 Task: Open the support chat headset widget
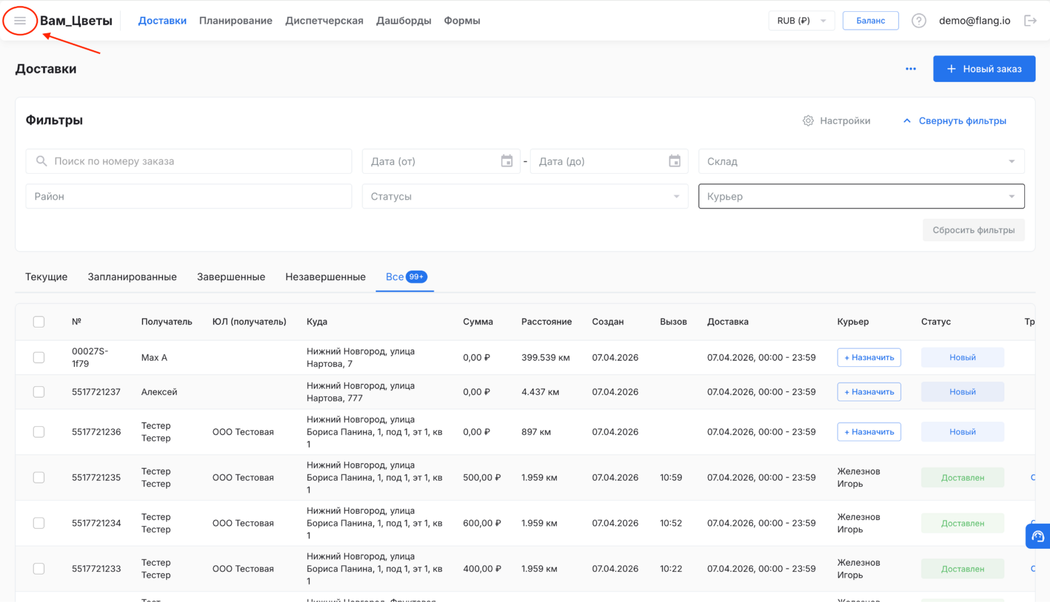point(1037,536)
